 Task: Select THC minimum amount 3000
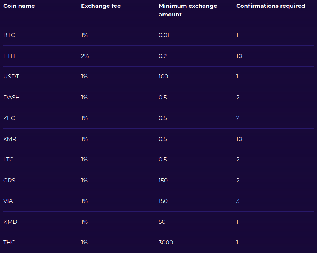[x=166, y=243]
